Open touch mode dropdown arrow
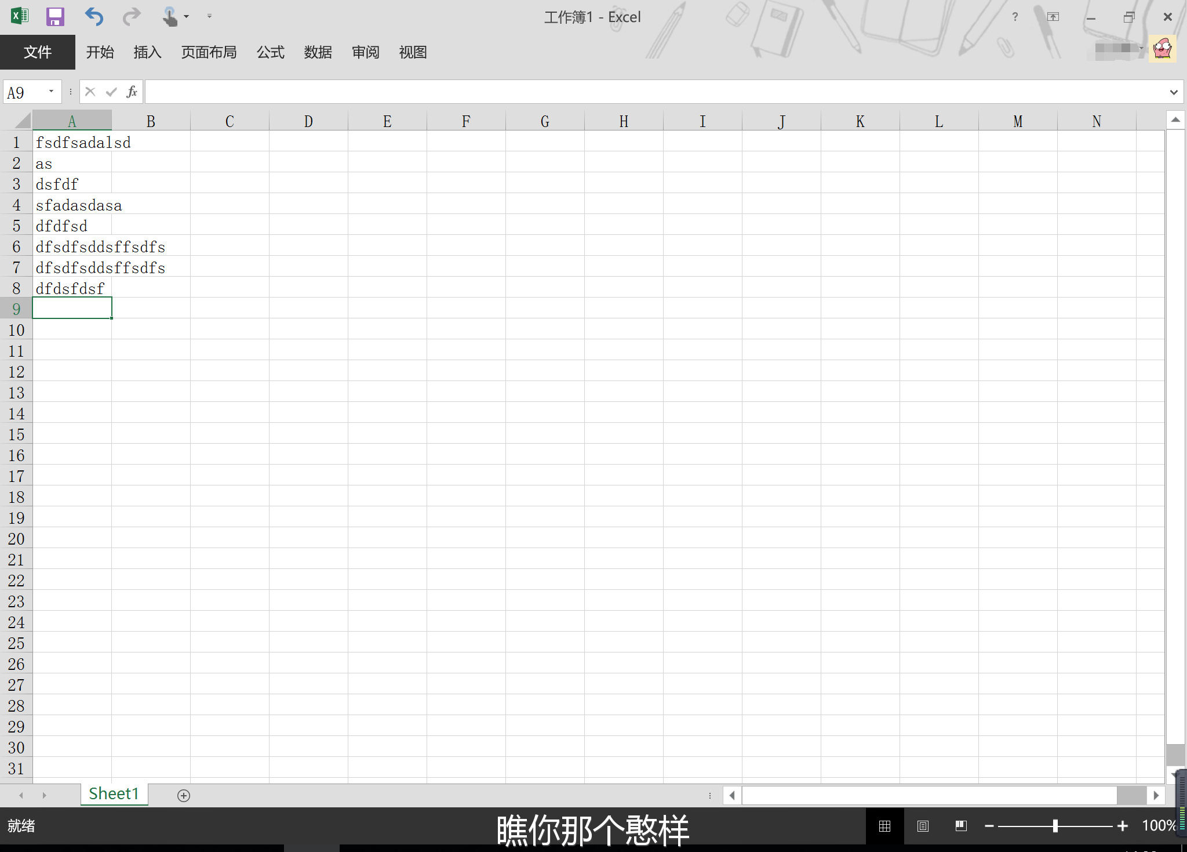Viewport: 1187px width, 852px height. click(x=186, y=17)
